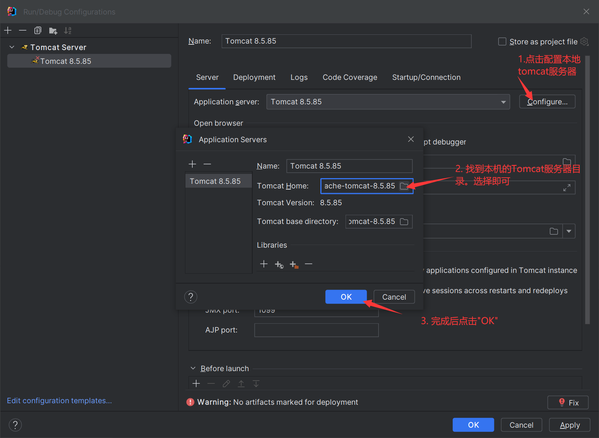Close the Application Servers dialog
599x438 pixels.
(x=411, y=139)
